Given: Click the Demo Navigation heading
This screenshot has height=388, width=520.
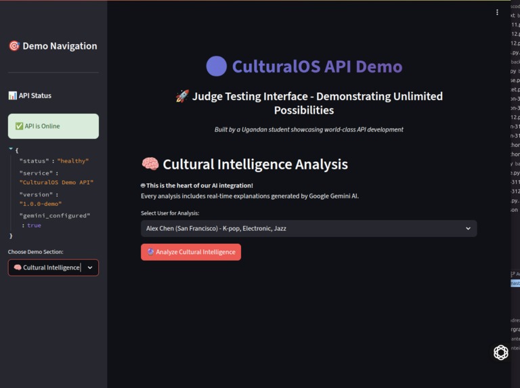Looking at the screenshot, I should tap(60, 46).
